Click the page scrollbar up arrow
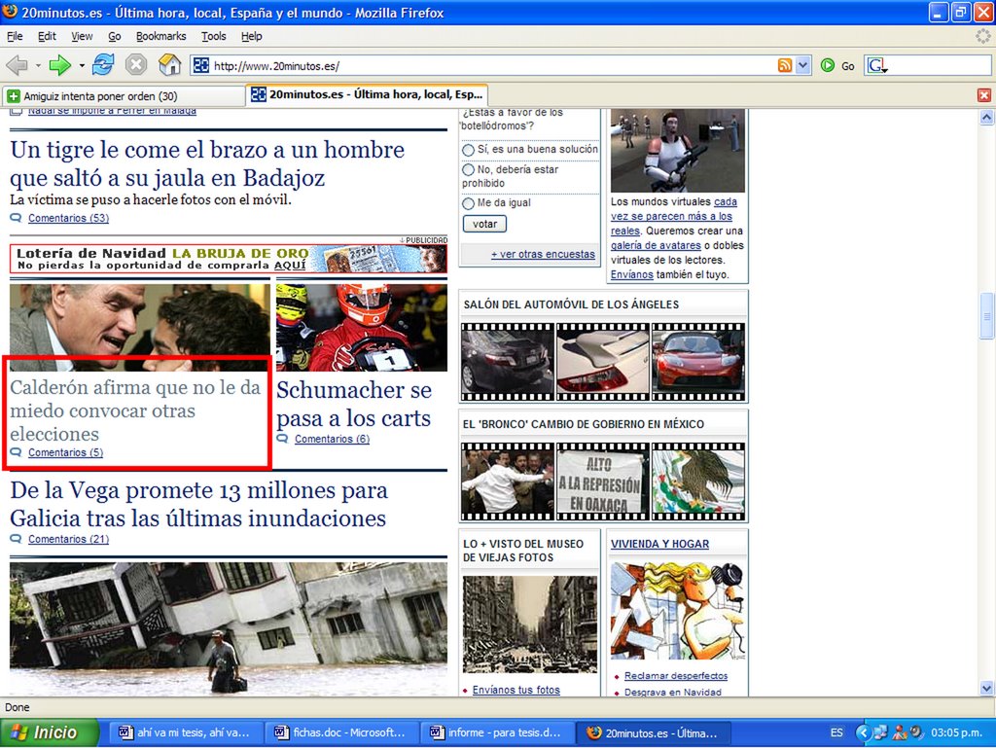996x750 pixels. pyautogui.click(x=986, y=117)
